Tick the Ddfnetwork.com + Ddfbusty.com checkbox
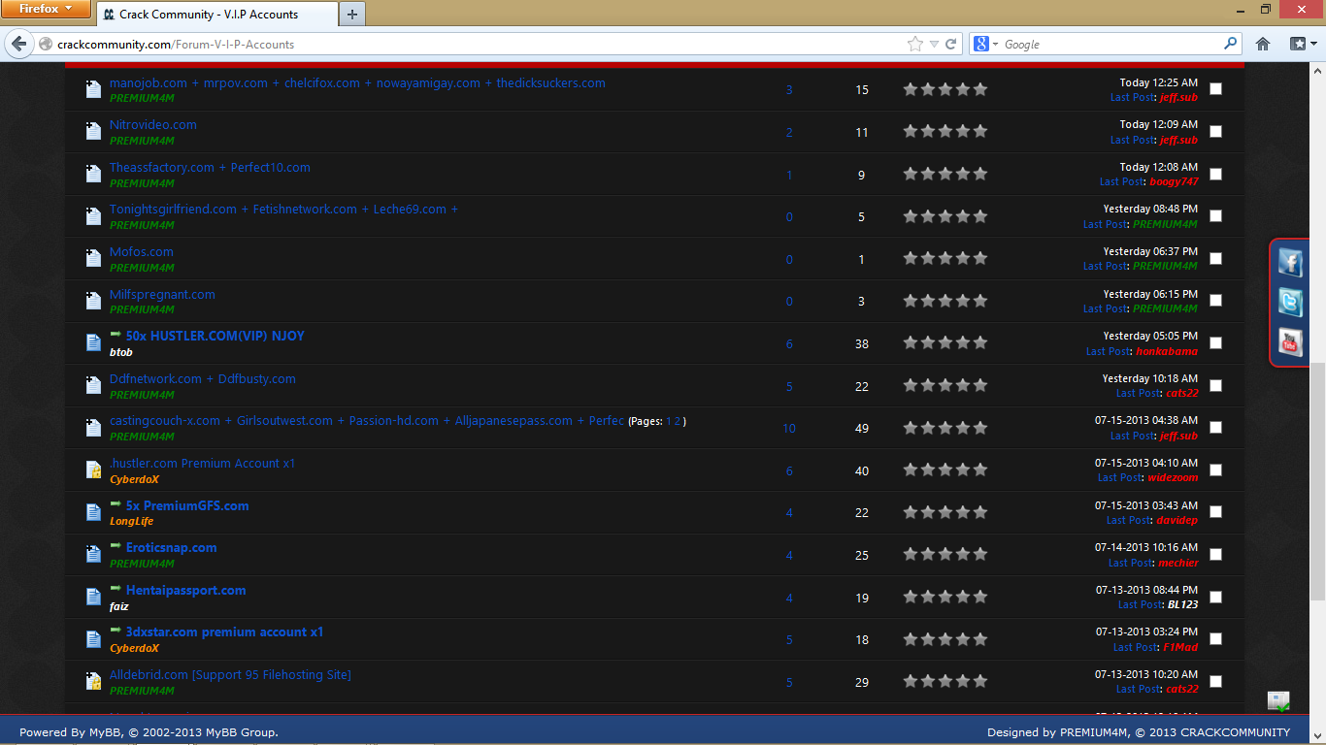 (1215, 385)
